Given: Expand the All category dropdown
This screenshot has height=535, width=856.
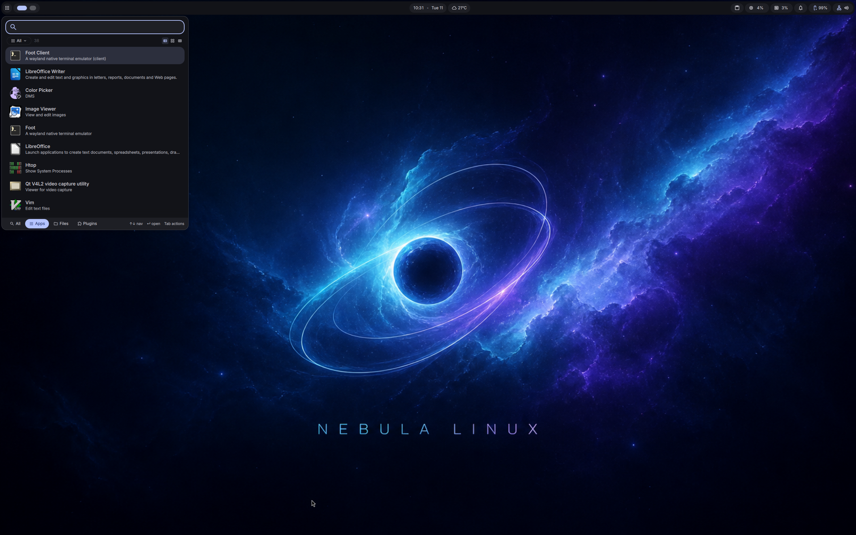Looking at the screenshot, I should pos(19,41).
